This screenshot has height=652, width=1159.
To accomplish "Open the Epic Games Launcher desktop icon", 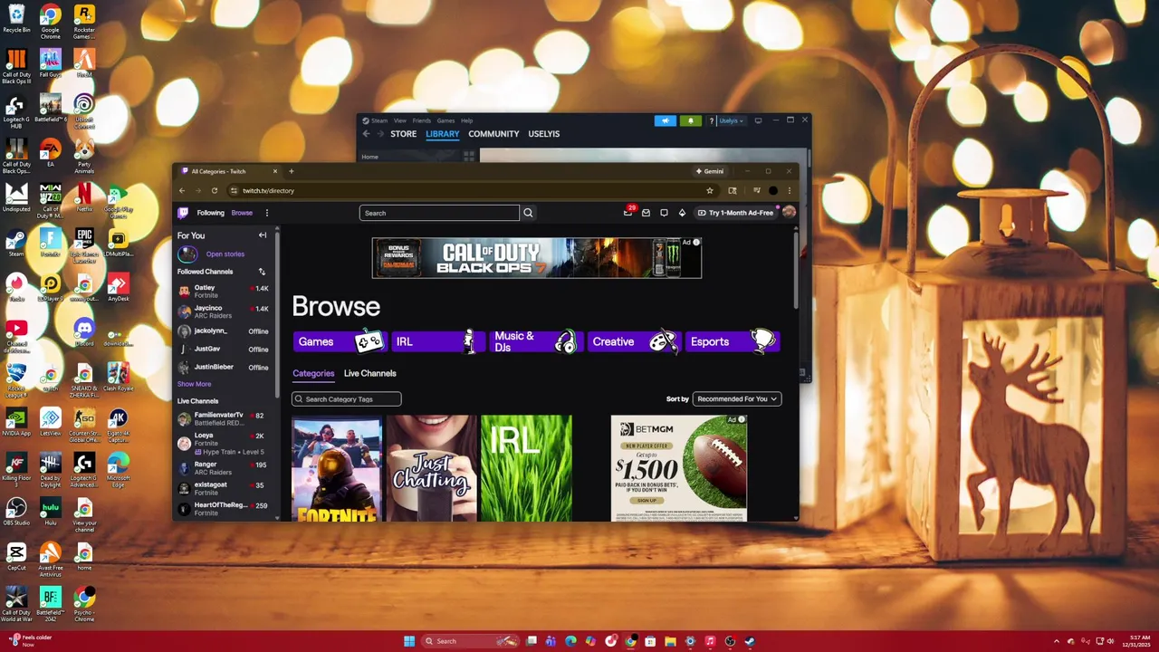I will coord(84,244).
